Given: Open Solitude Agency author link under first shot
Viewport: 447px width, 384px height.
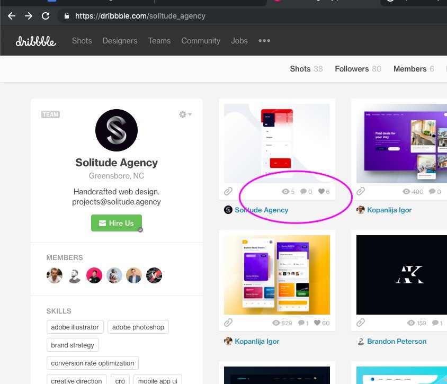Looking at the screenshot, I should [262, 210].
